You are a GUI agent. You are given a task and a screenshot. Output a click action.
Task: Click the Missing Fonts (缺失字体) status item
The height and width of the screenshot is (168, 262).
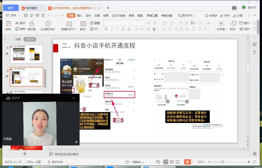[x=55, y=162]
